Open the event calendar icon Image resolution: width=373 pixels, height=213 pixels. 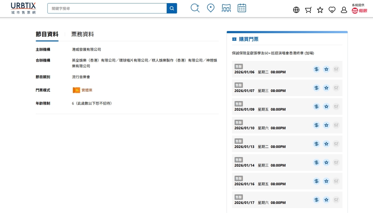coord(242,8)
